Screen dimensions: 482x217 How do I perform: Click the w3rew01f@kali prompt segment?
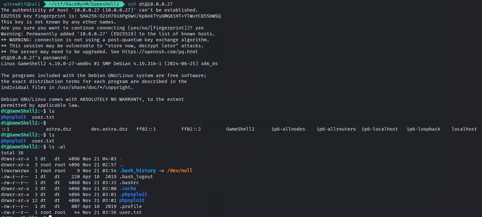point(22,4)
